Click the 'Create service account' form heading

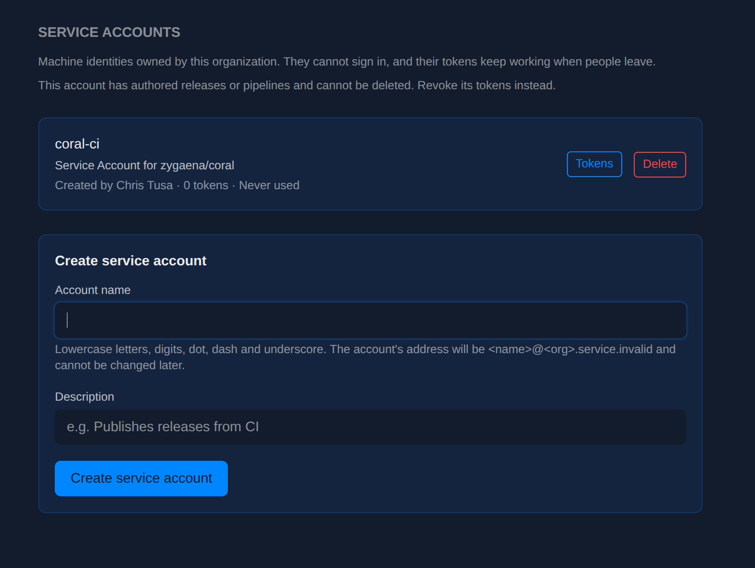pyautogui.click(x=130, y=261)
